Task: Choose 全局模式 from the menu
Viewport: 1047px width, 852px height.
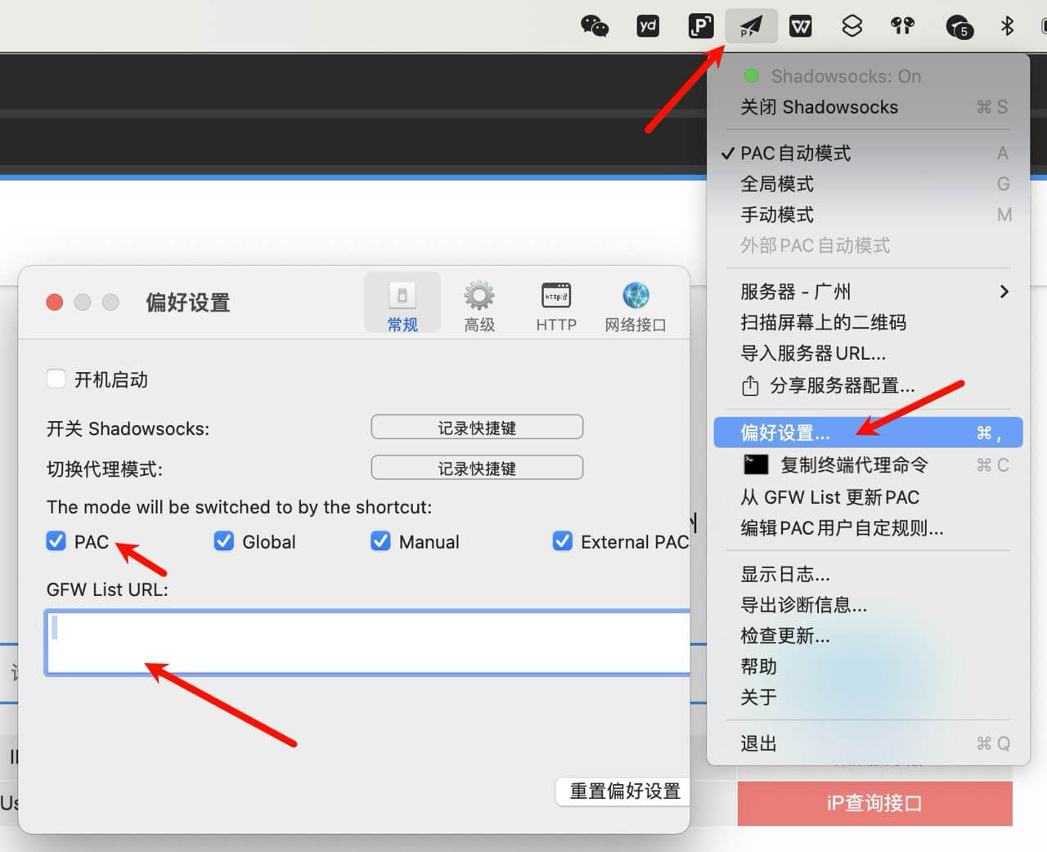Action: [x=868, y=184]
